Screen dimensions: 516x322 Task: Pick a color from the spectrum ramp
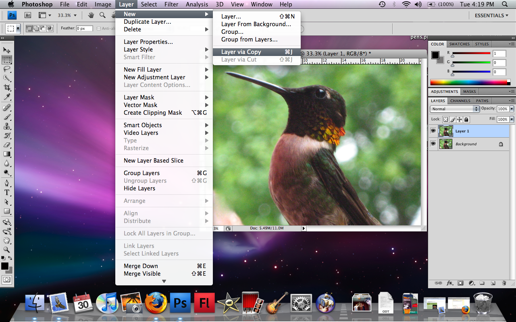pos(470,82)
